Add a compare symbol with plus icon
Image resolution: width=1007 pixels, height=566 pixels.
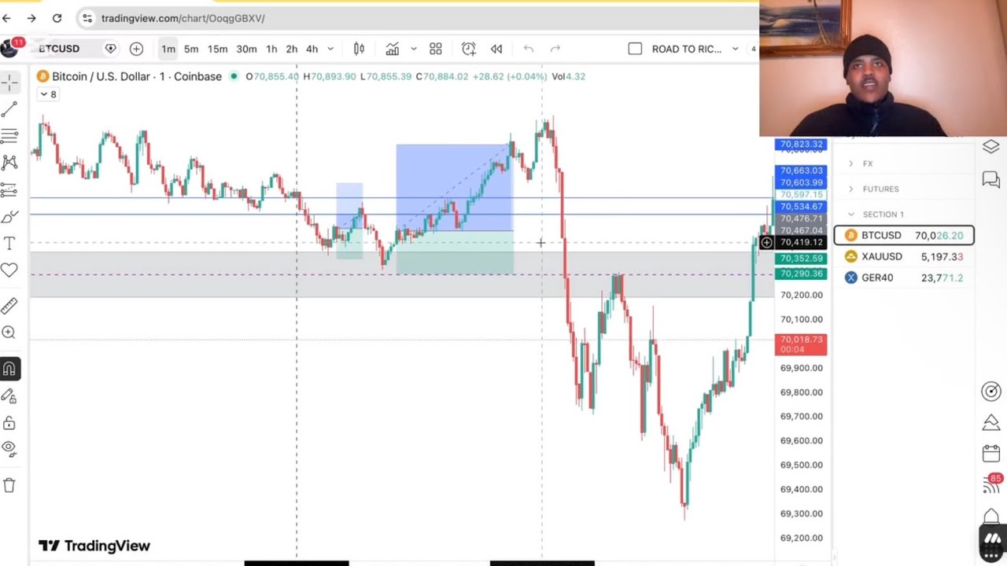[x=136, y=49]
